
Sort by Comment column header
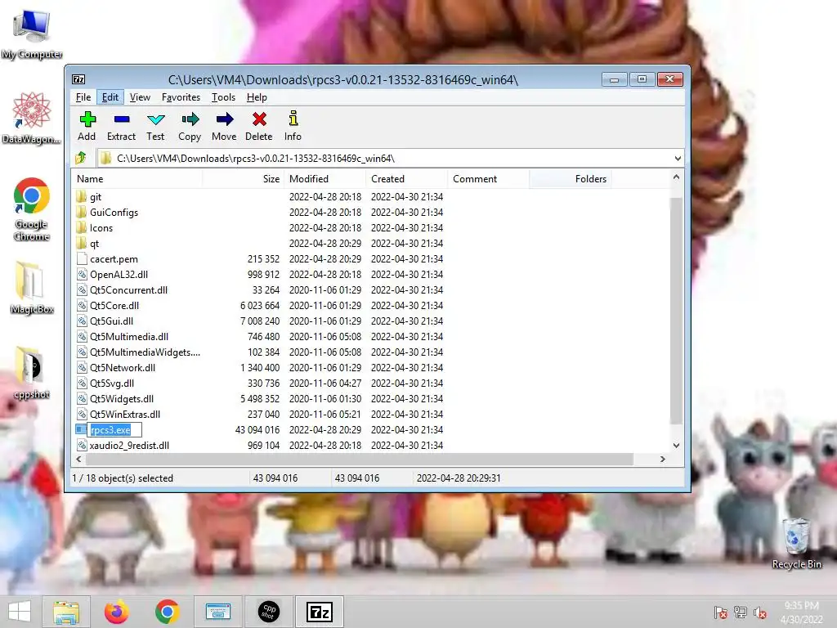489,179
